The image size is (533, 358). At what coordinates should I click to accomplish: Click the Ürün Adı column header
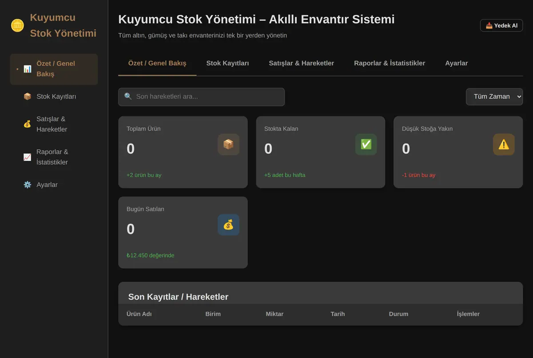pos(139,314)
